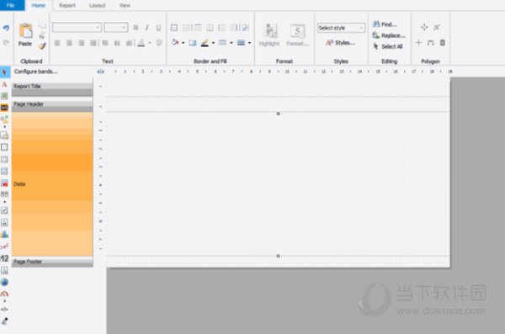The height and width of the screenshot is (334, 505).
Task: Undo the last action
Action: click(6, 28)
